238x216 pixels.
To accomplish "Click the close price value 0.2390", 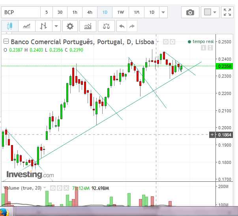I will (76, 50).
